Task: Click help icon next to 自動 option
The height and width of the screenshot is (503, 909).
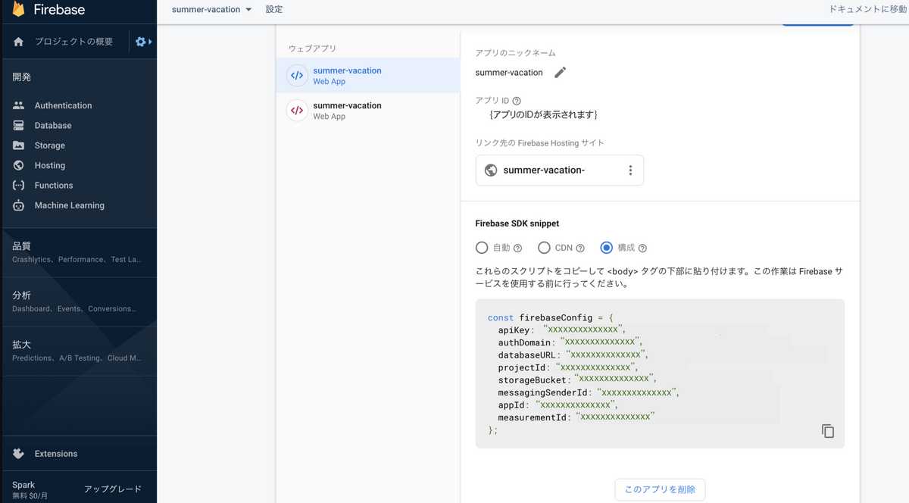Action: pos(518,248)
